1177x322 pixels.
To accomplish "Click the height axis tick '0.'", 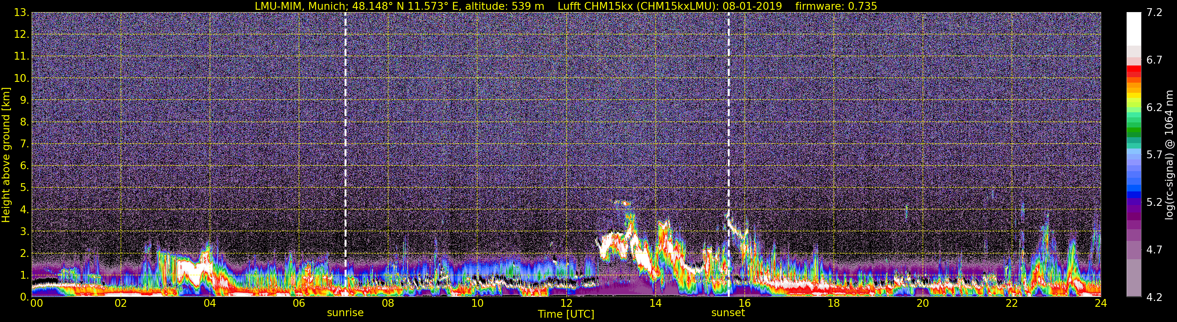I will click(x=25, y=296).
